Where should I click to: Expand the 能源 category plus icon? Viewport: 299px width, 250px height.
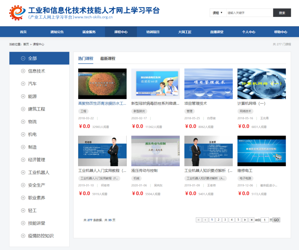click(23, 96)
